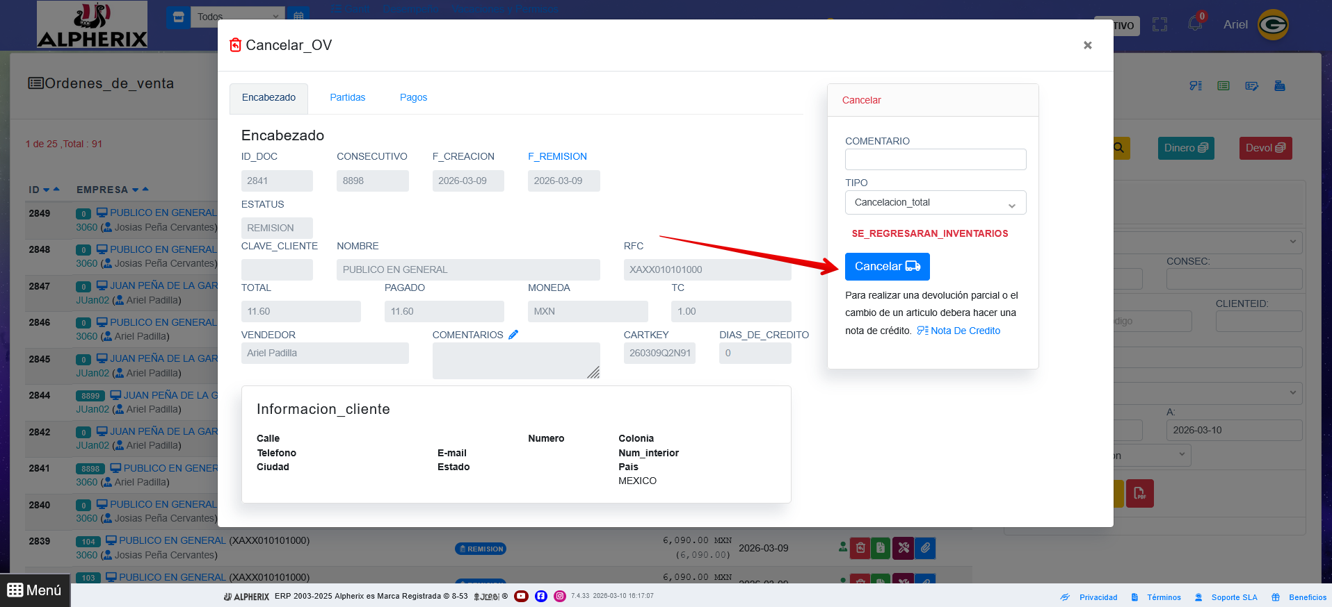Close the Cancelar_OV dialog

click(x=1087, y=45)
